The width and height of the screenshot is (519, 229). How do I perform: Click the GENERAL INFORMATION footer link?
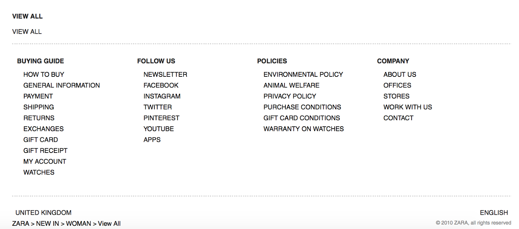62,86
